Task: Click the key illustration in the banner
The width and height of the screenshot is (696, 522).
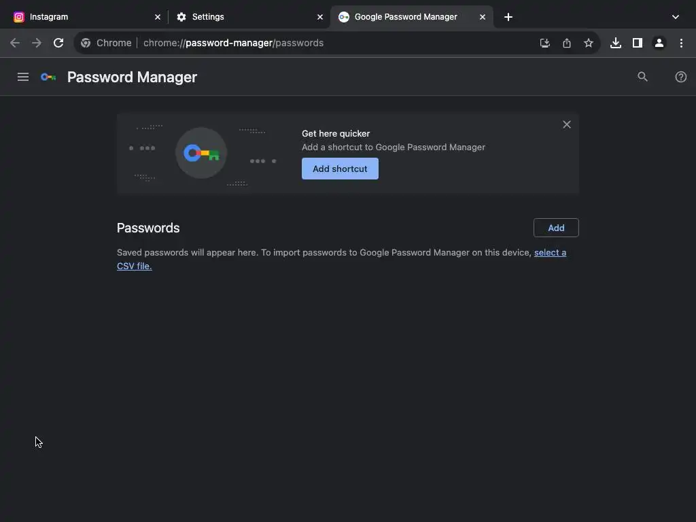Action: pos(201,153)
